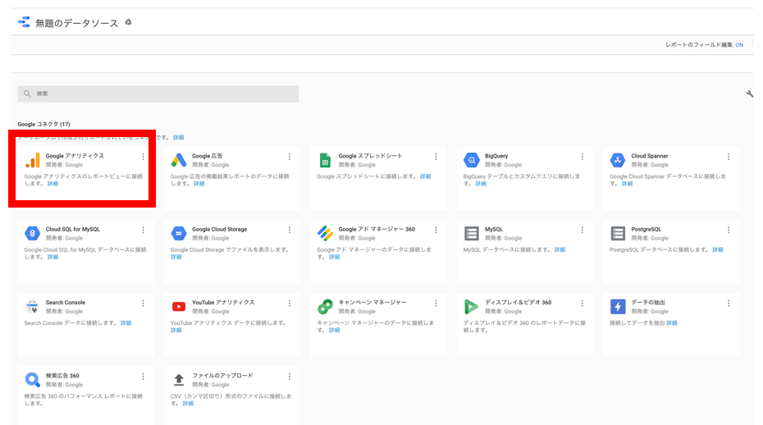
Task: Select the 検索広告 360 card title
Action: pos(62,376)
